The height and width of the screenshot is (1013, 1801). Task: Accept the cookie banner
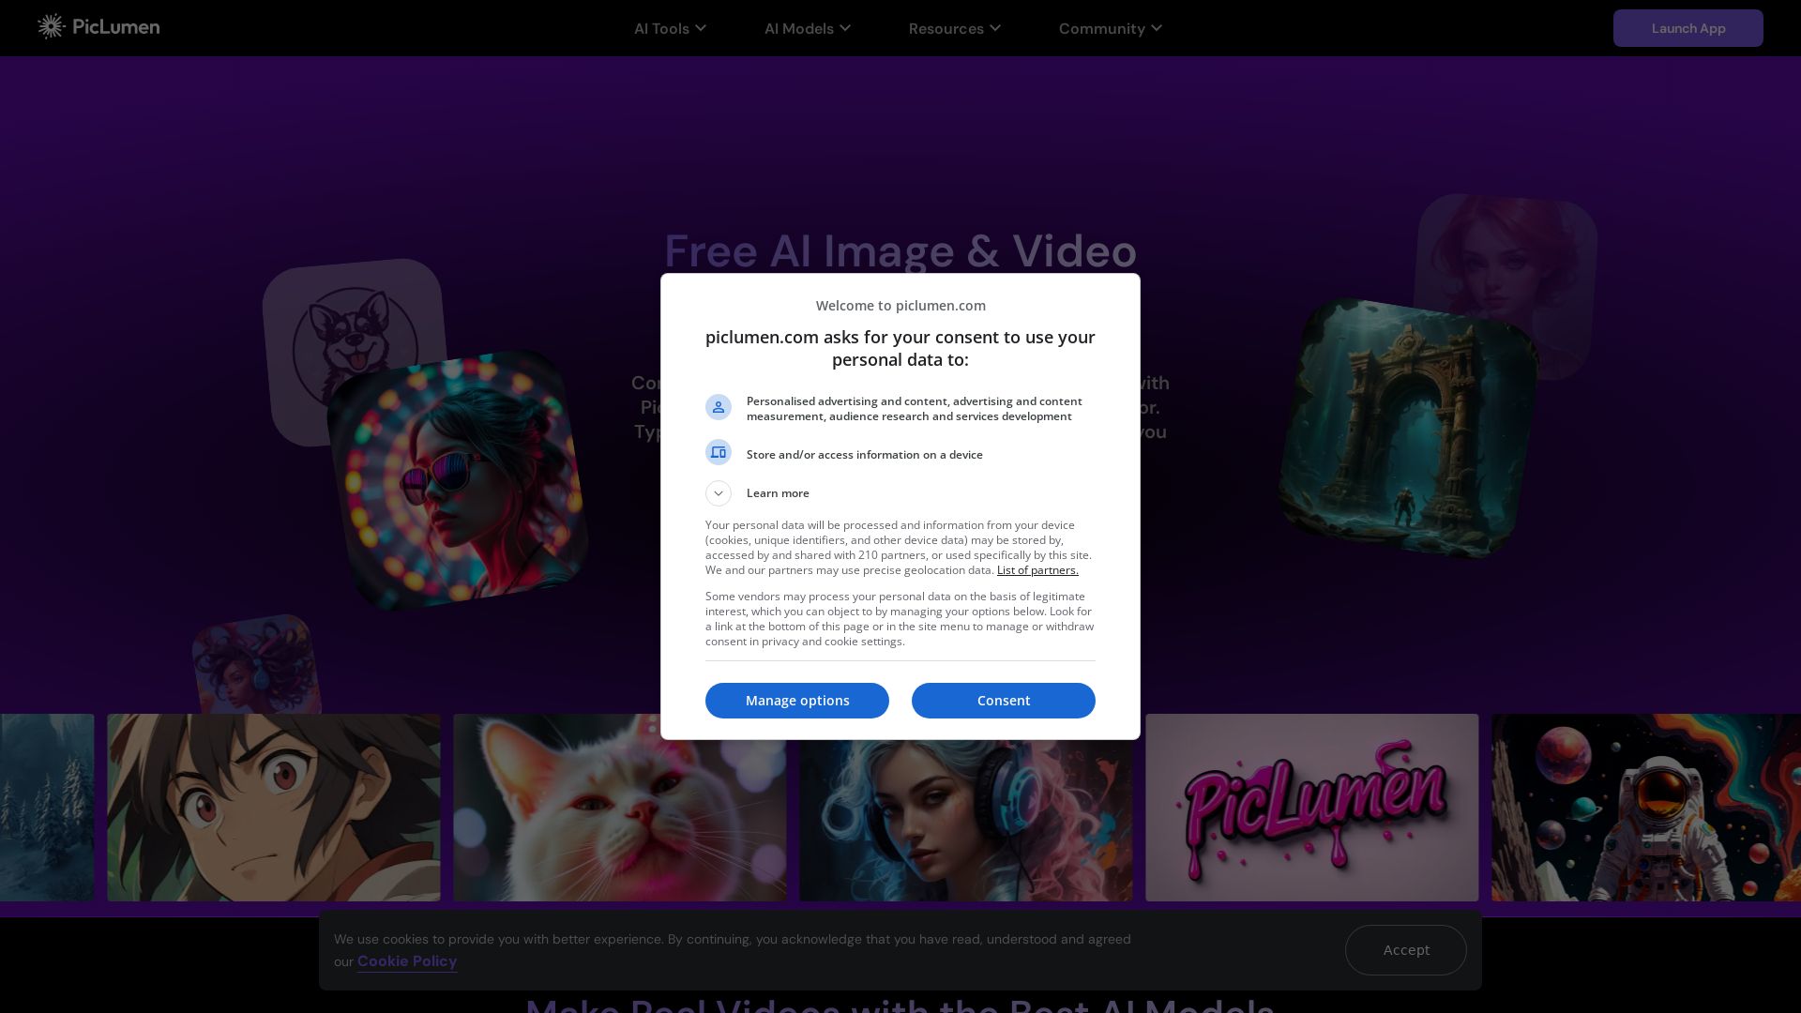coord(1405,950)
